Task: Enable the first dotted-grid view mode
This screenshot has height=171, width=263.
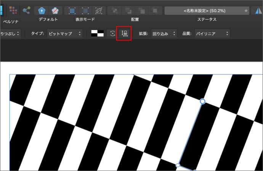Action: click(x=72, y=10)
